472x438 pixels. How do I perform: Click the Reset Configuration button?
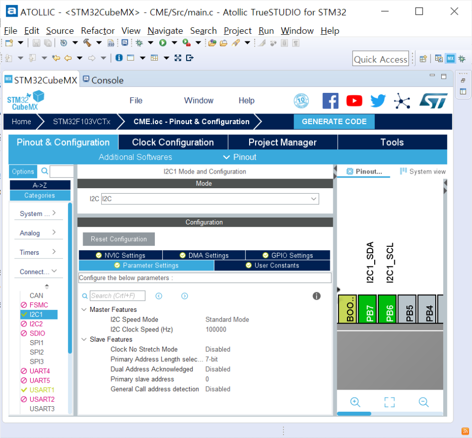(x=119, y=239)
